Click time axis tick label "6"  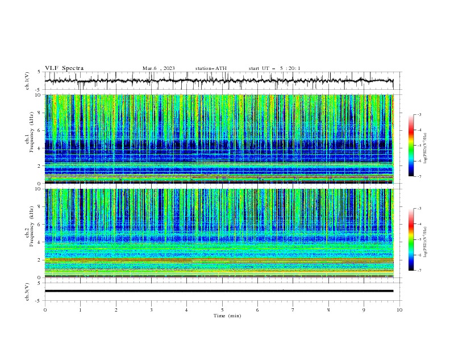coord(257,310)
